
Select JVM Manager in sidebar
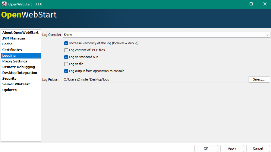tap(21, 38)
